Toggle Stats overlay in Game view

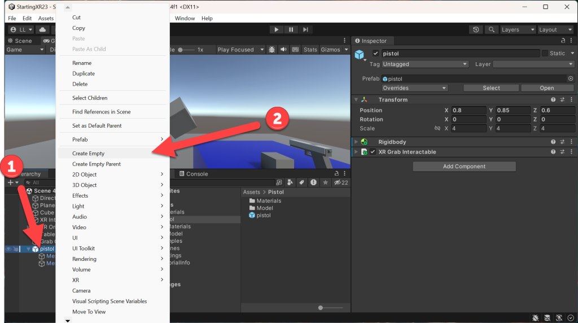point(310,49)
